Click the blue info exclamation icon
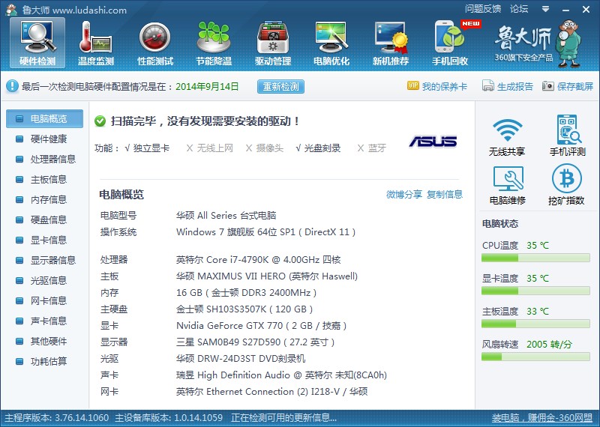The height and width of the screenshot is (427, 600). point(12,86)
